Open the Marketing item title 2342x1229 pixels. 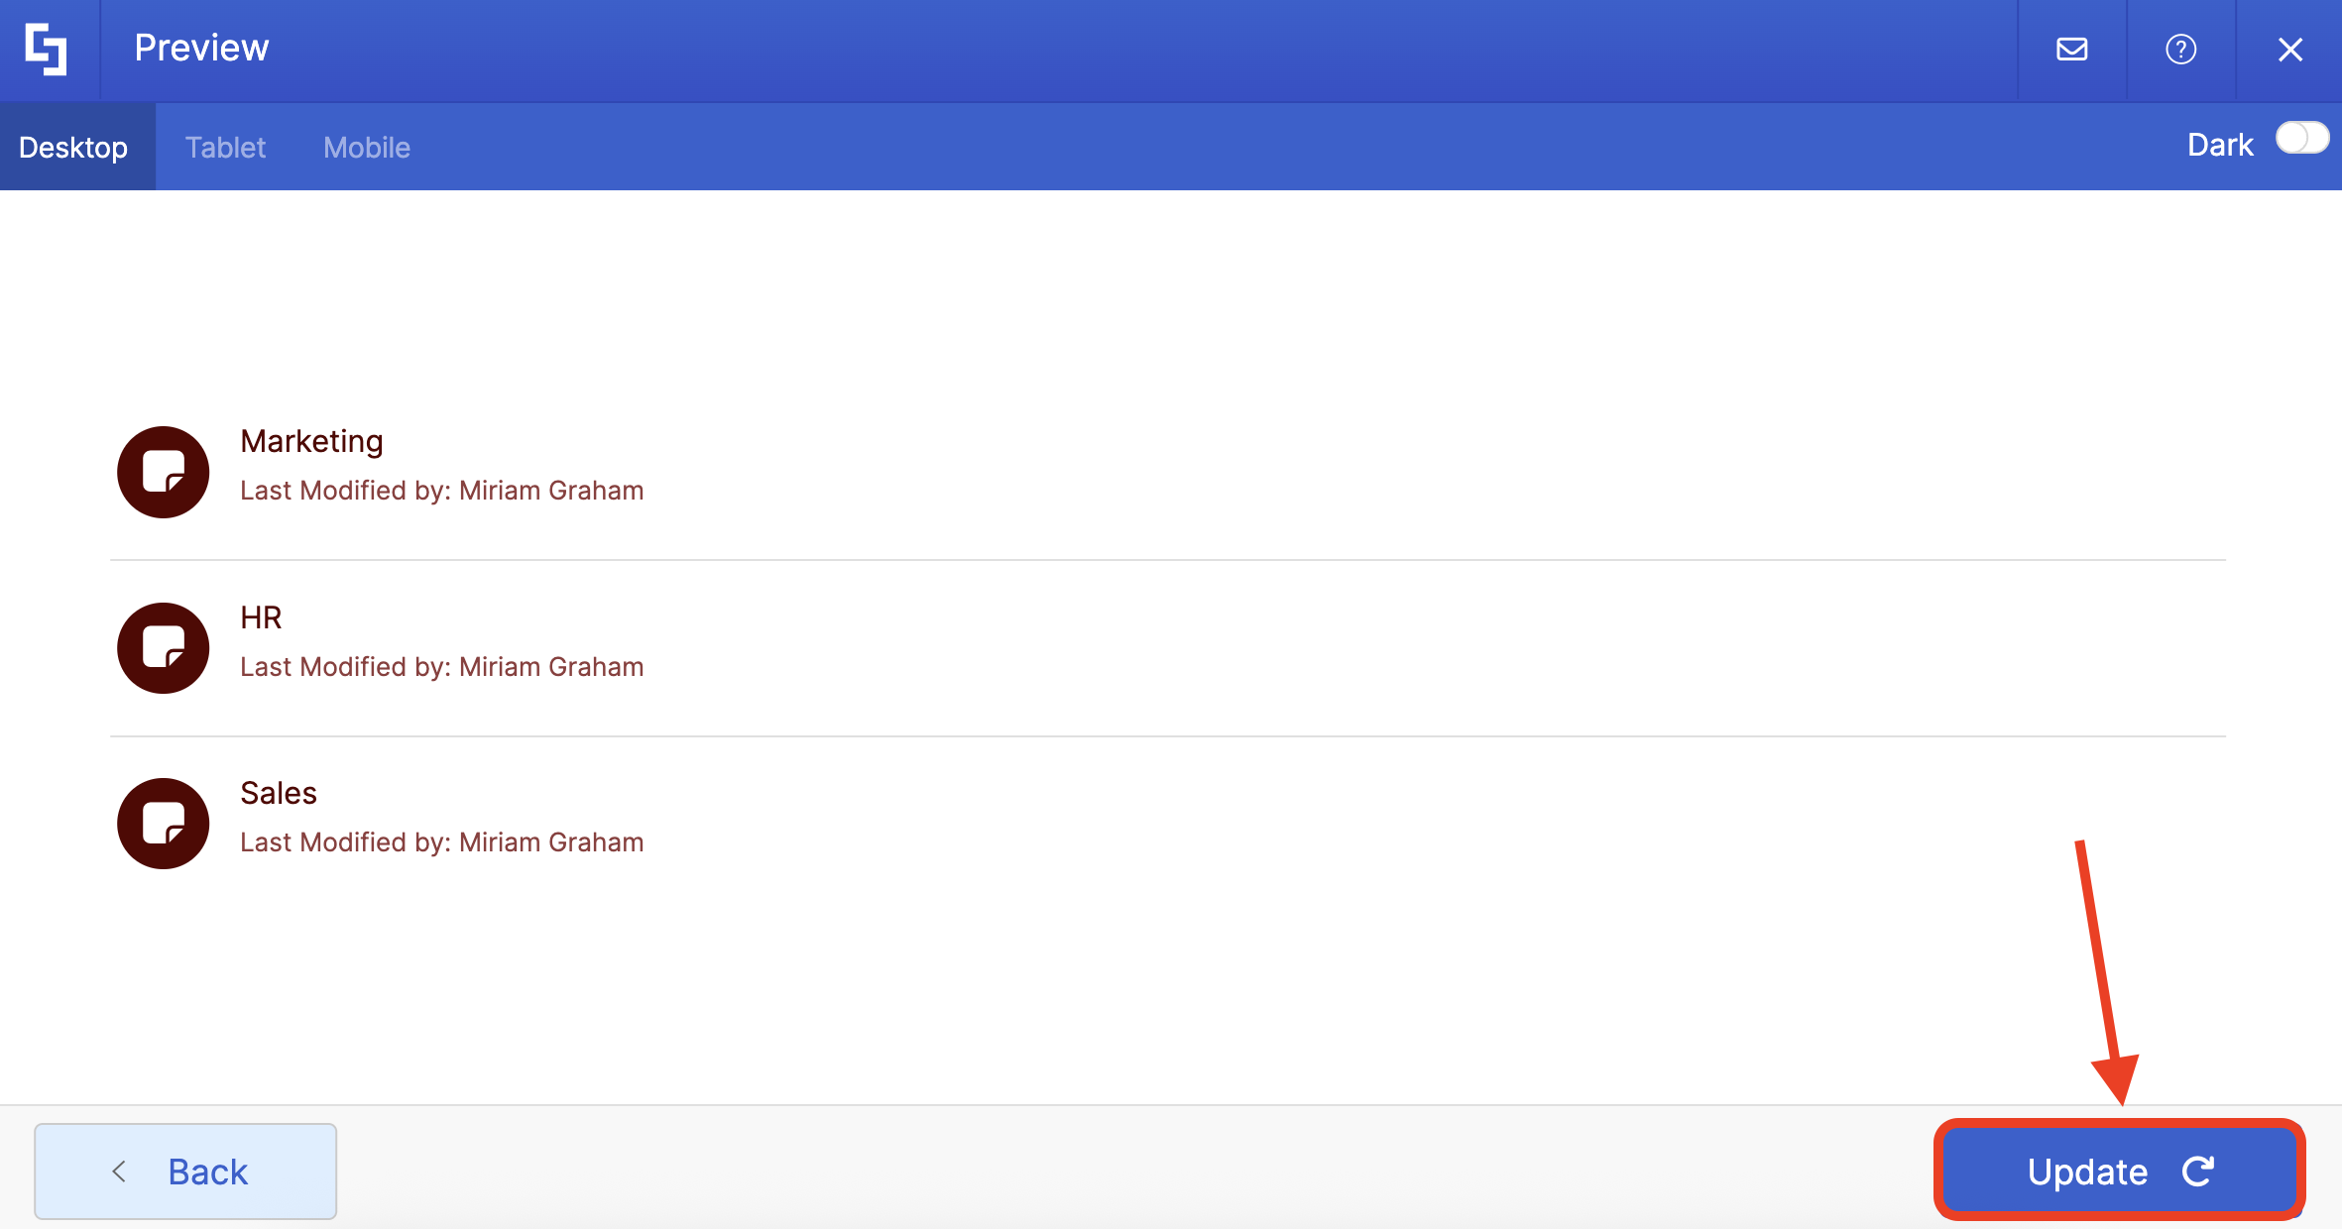tap(311, 441)
